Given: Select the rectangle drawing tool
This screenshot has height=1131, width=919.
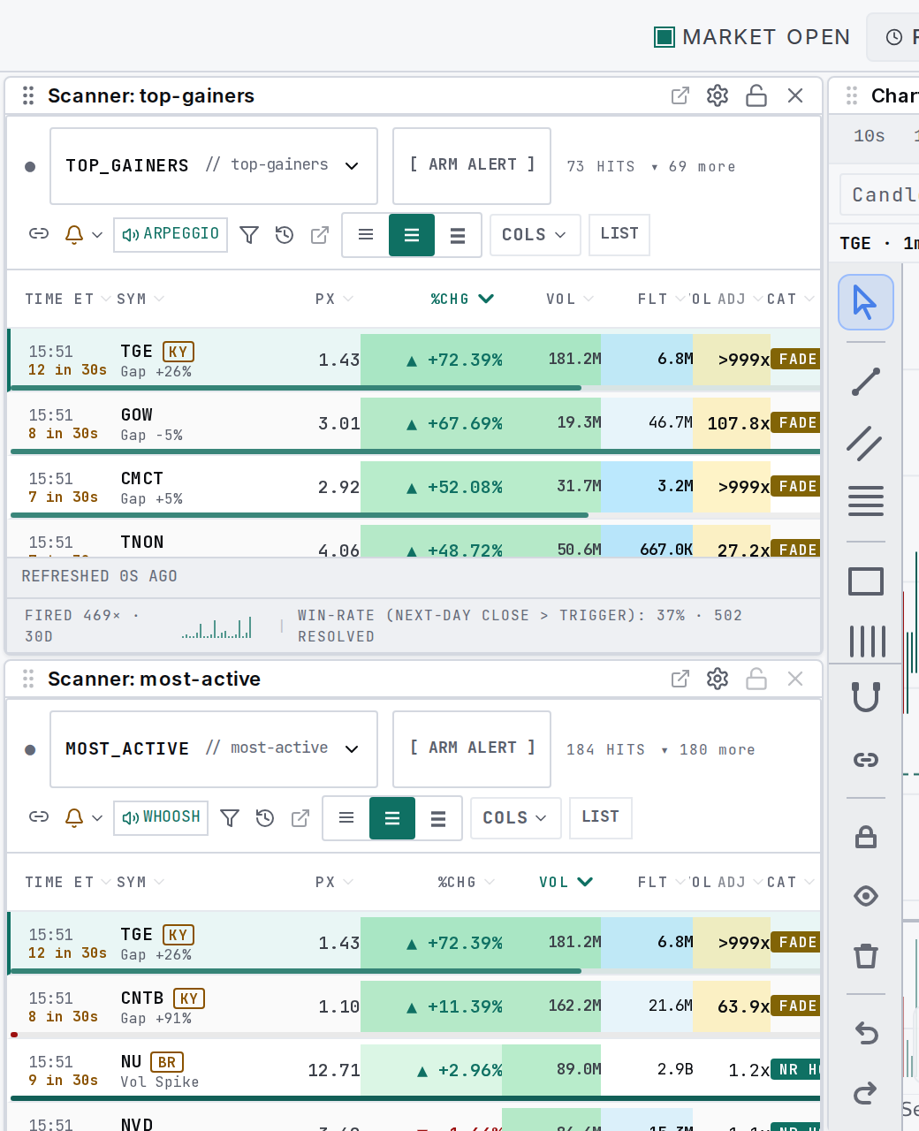Looking at the screenshot, I should [x=866, y=581].
